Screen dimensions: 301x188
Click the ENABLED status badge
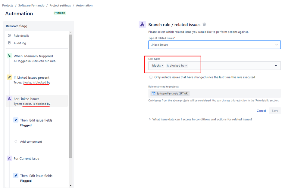[60, 13]
